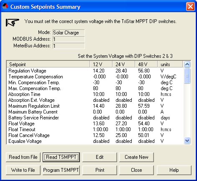Screen dimensions: 197x181
Task: Click the Mode field showing Solar Charge
Action: [x=69, y=33]
